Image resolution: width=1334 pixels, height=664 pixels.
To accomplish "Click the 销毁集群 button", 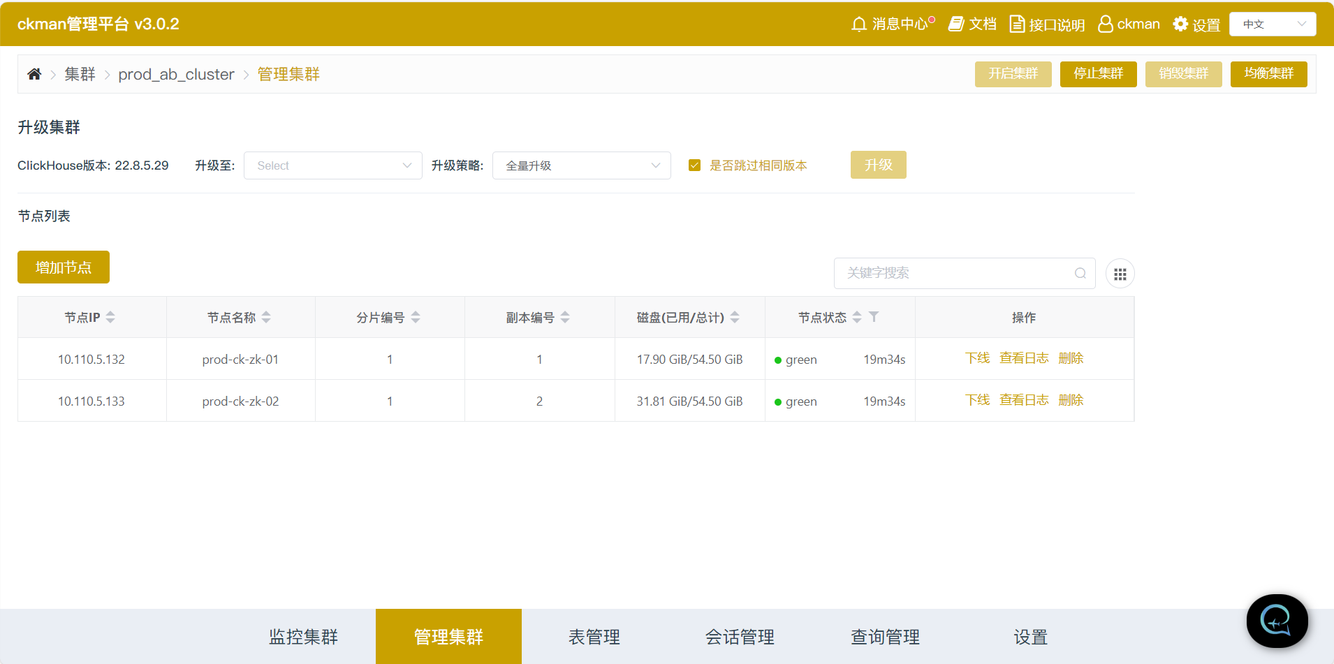I will (x=1184, y=74).
